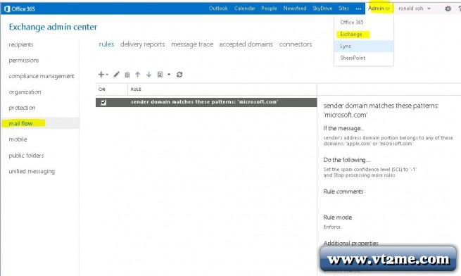Click the add new rule plus icon

pos(101,75)
